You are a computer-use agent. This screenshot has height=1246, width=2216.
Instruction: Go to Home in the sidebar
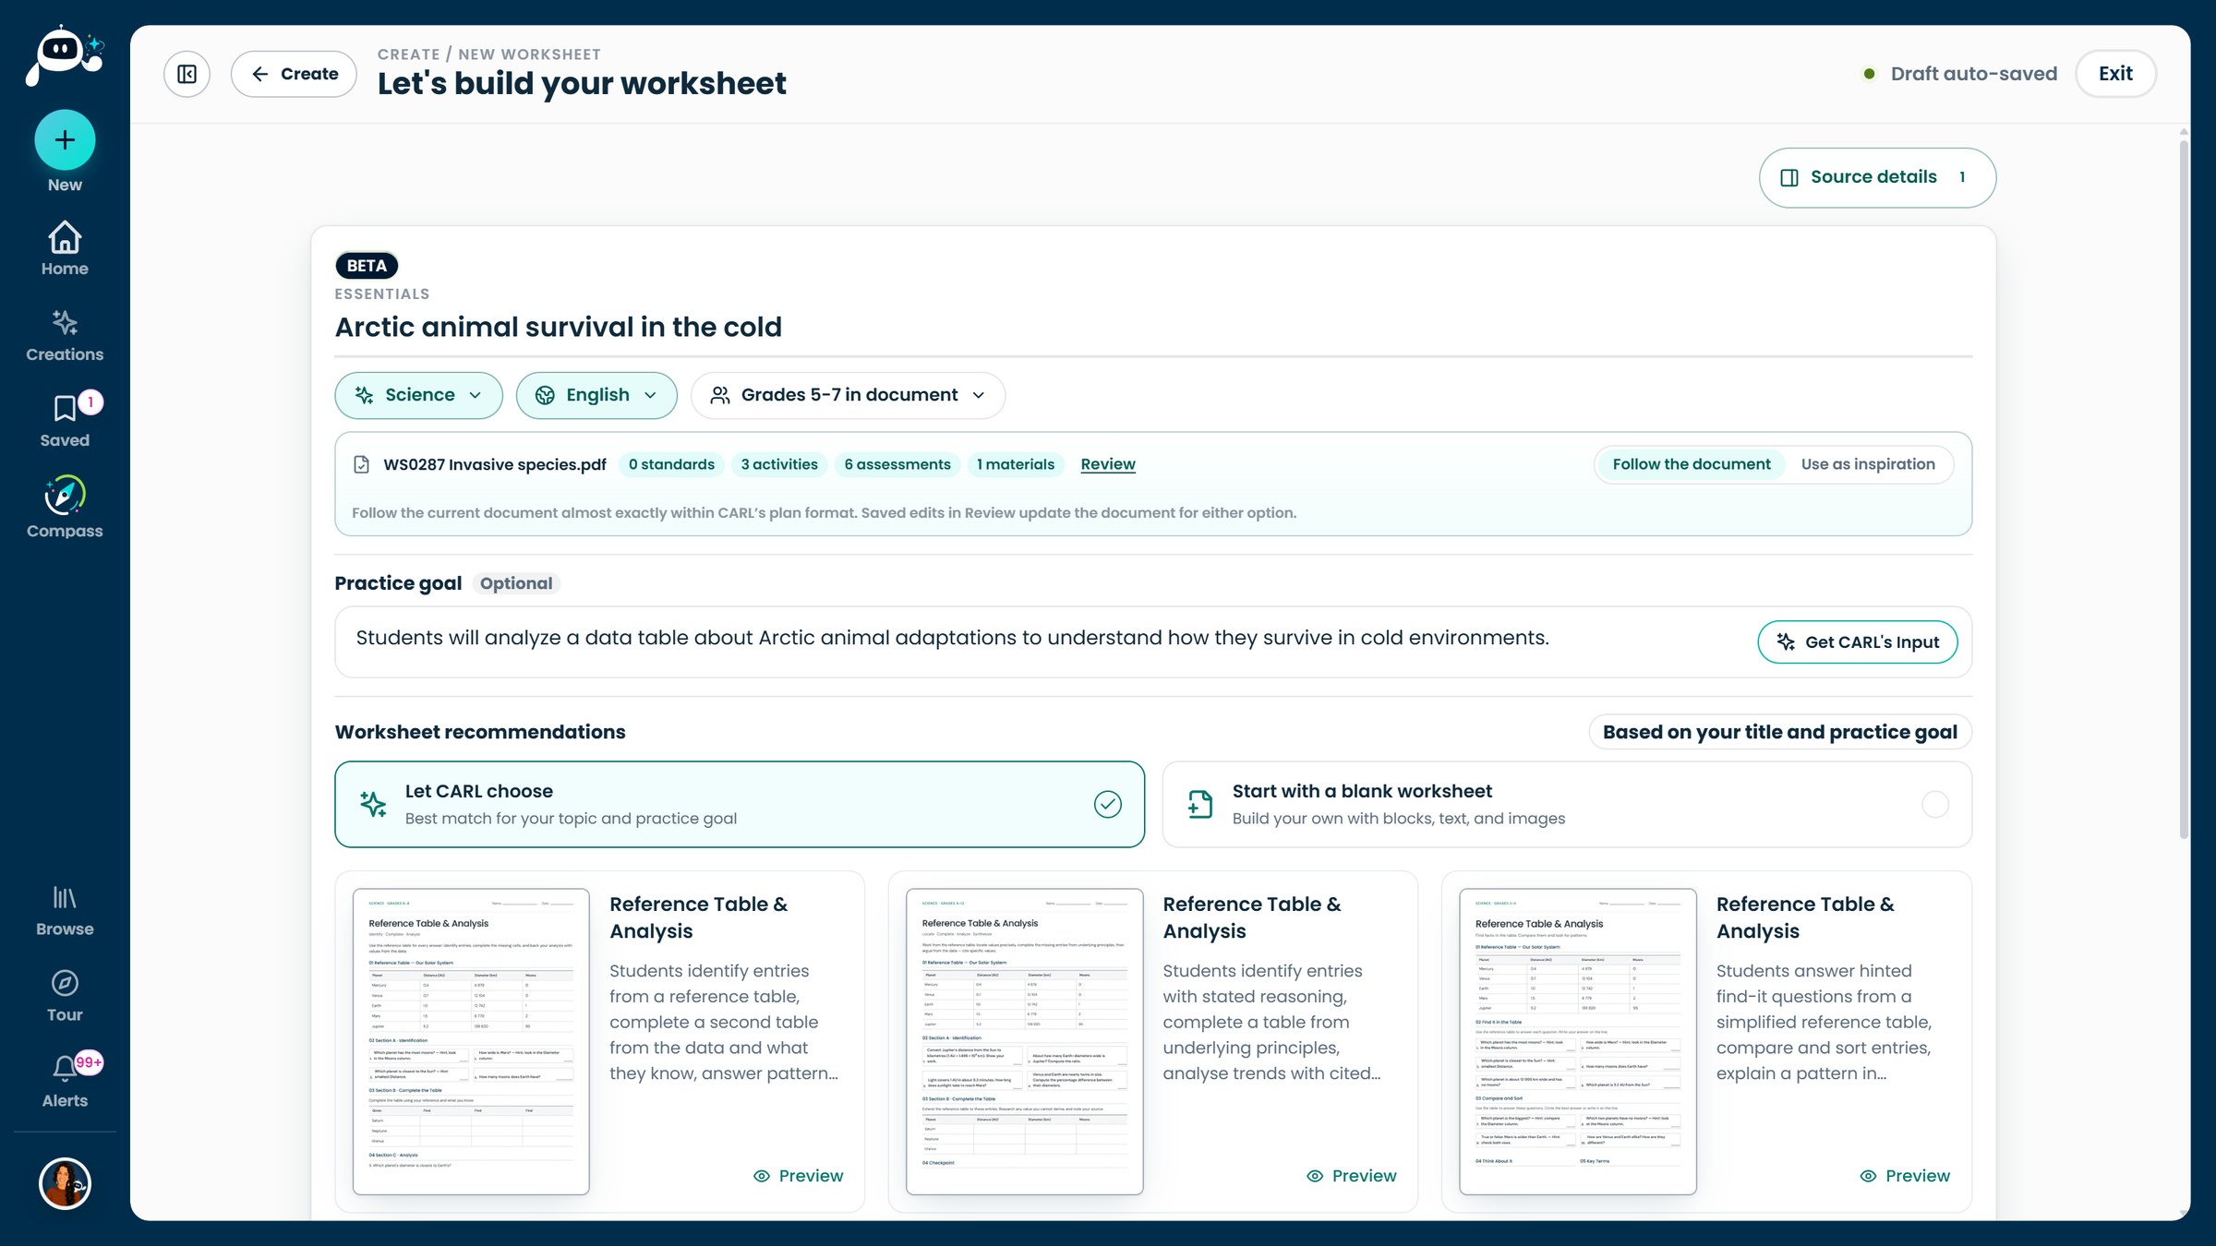pos(65,248)
